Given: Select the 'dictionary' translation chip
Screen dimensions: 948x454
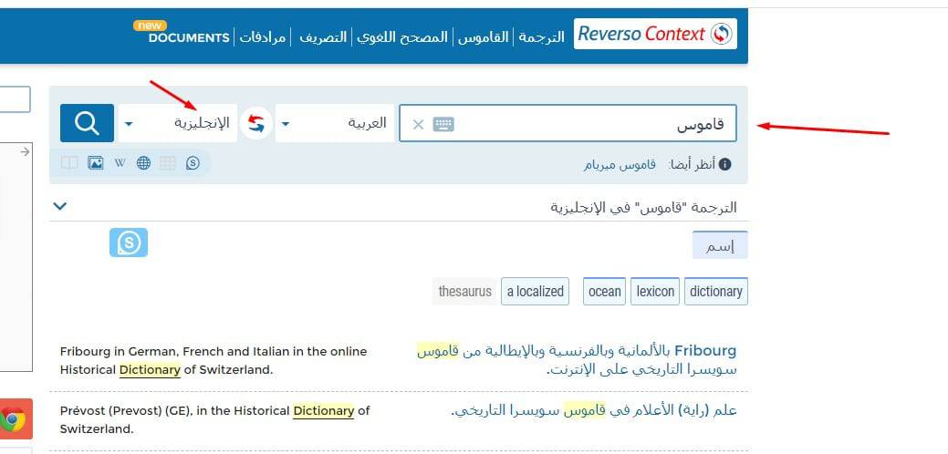Looking at the screenshot, I should [715, 291].
